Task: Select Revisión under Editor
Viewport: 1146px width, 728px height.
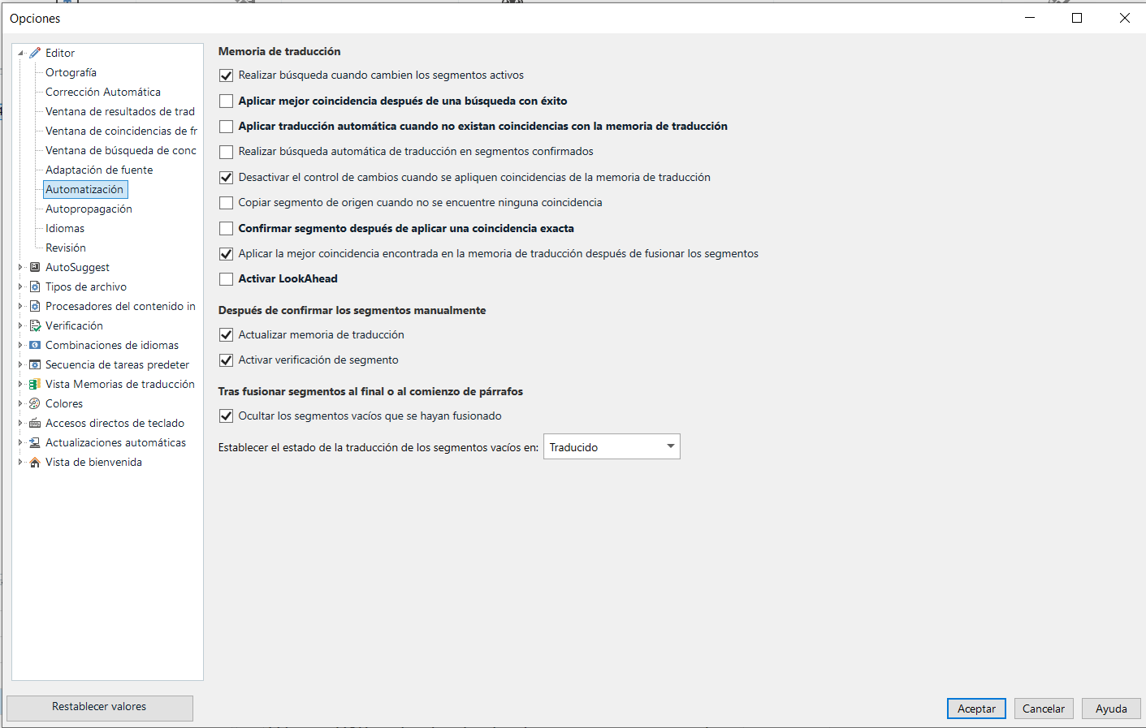Action: 66,248
